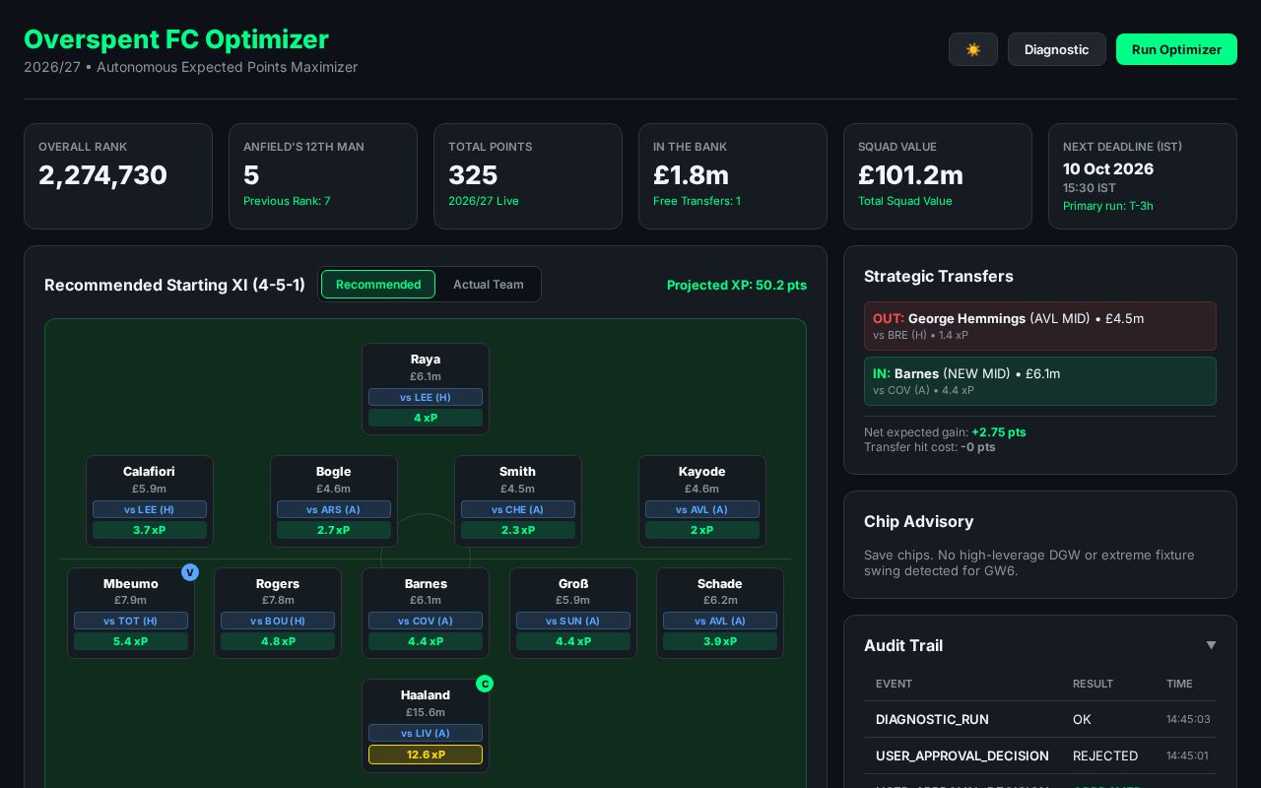Select the Rogers player card
This screenshot has height=788, width=1261.
[278, 613]
